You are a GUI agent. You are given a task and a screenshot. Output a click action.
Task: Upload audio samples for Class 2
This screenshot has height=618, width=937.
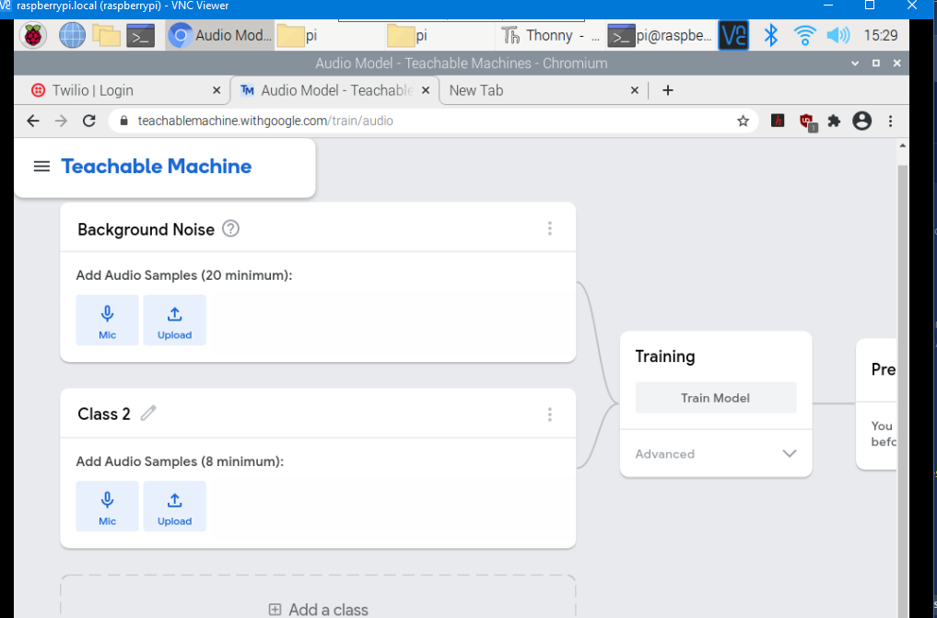(174, 507)
